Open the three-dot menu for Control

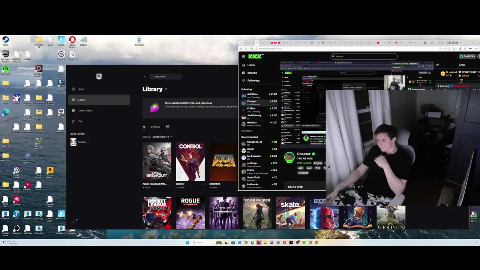pyautogui.click(x=202, y=184)
